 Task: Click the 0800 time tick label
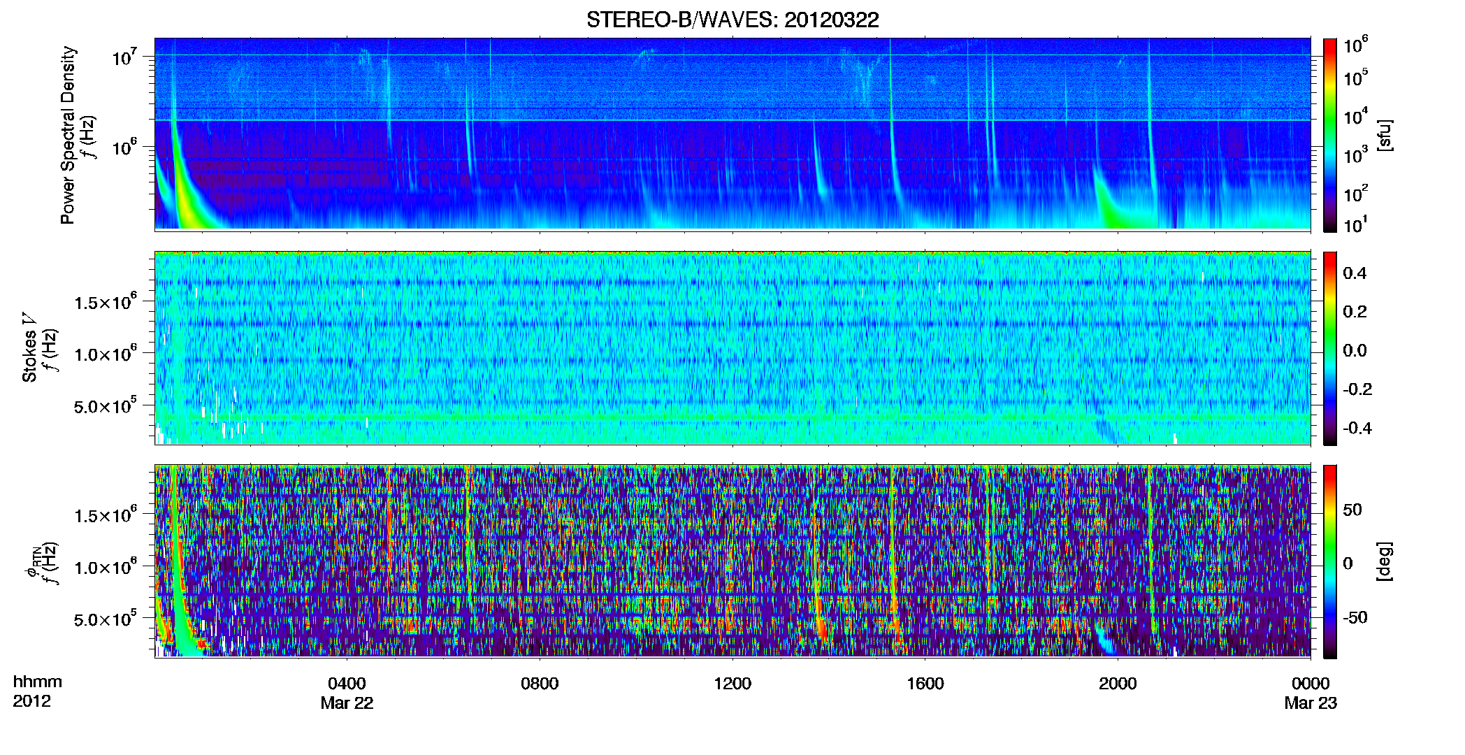pyautogui.click(x=540, y=684)
